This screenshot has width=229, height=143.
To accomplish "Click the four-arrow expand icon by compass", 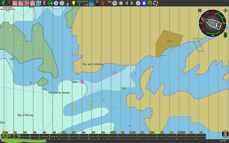I will coord(225,11).
